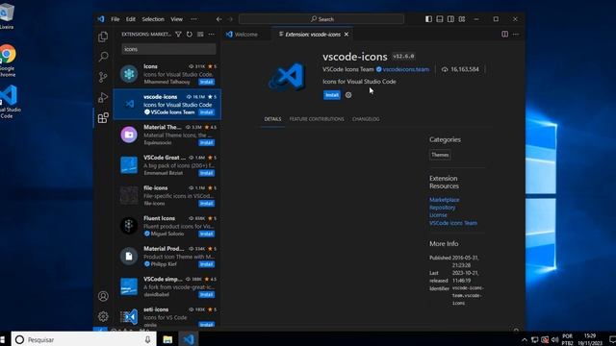Open the VSCode Icons Team resource link
The width and height of the screenshot is (616, 346).
pos(453,223)
